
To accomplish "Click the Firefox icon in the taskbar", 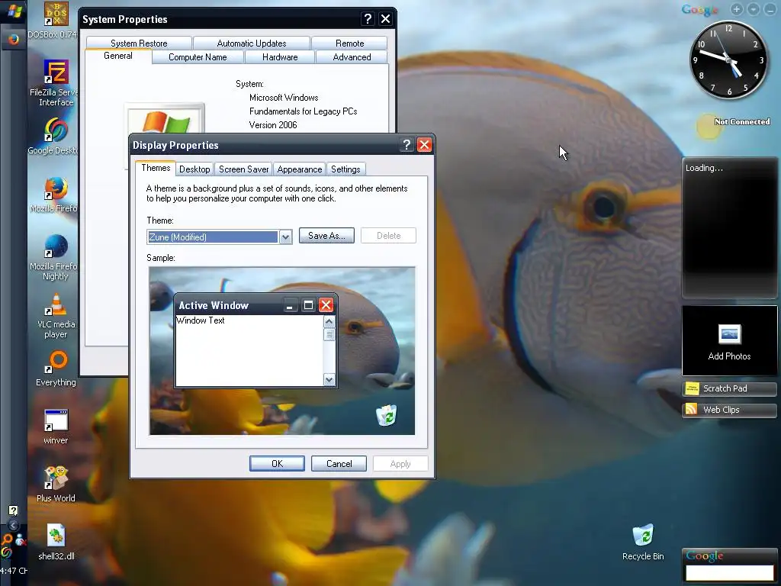I will 14,39.
